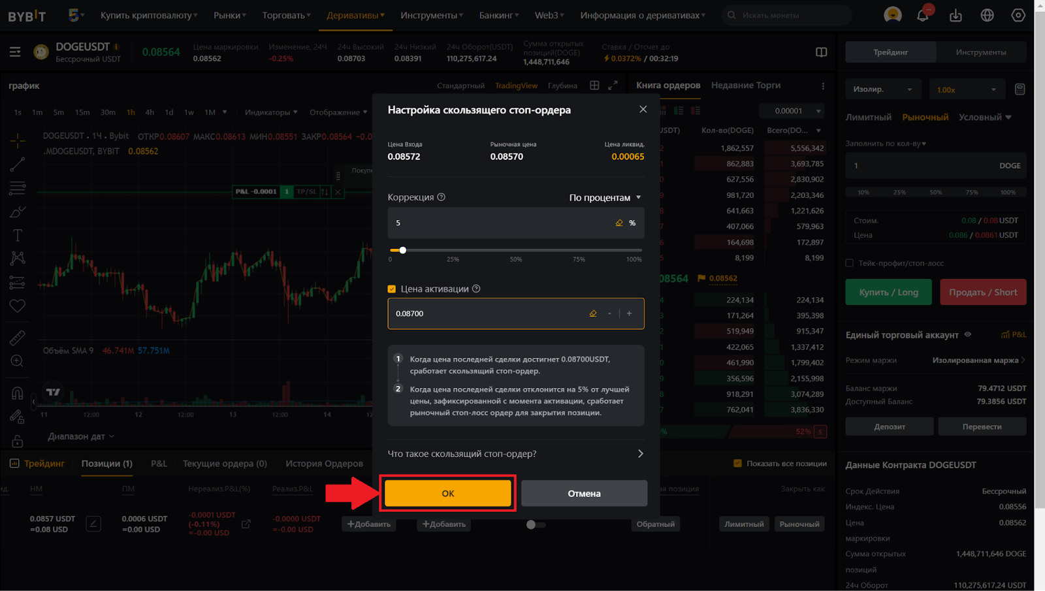Click the Продать / Short button
This screenshot has width=1045, height=591.
point(983,292)
